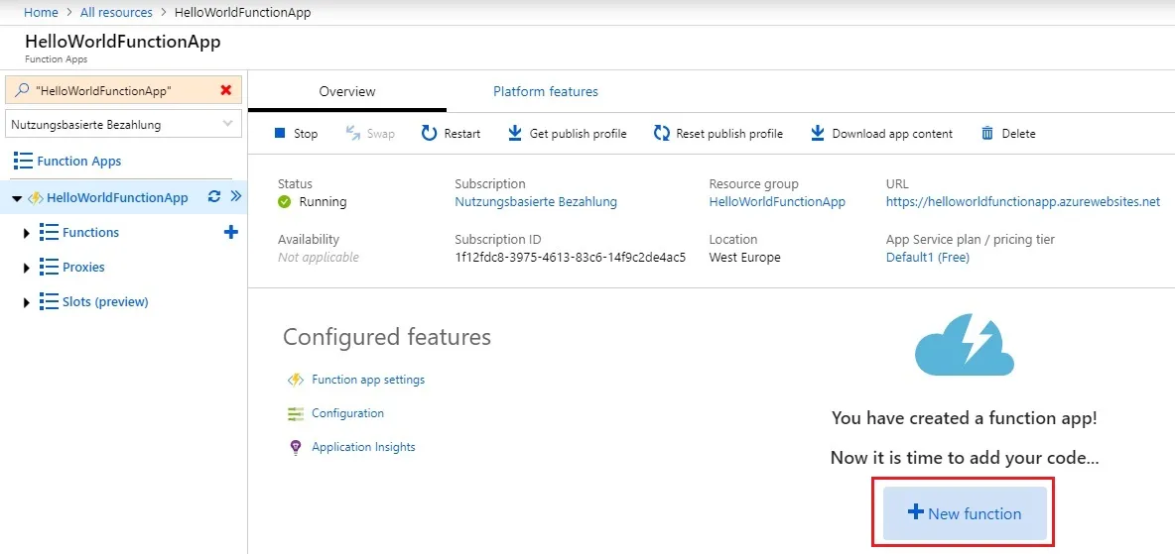Screen dimensions: 1175x554
Task: Click the Swap arrows icon
Action: 353,133
